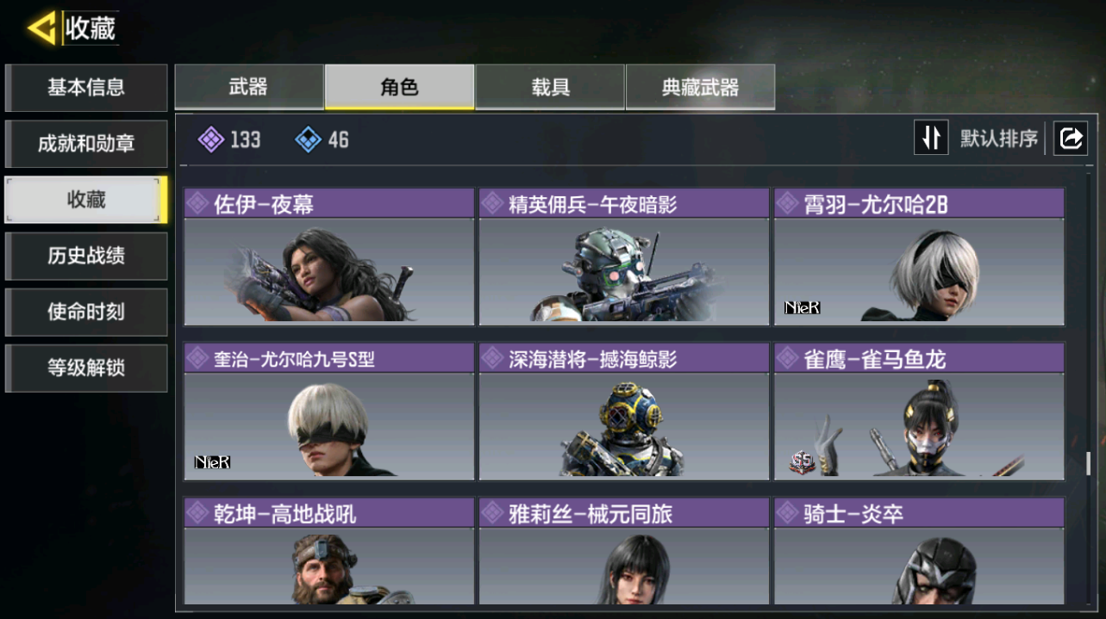This screenshot has width=1106, height=619.
Task: Select 基本信息 in the sidebar
Action: pos(86,87)
